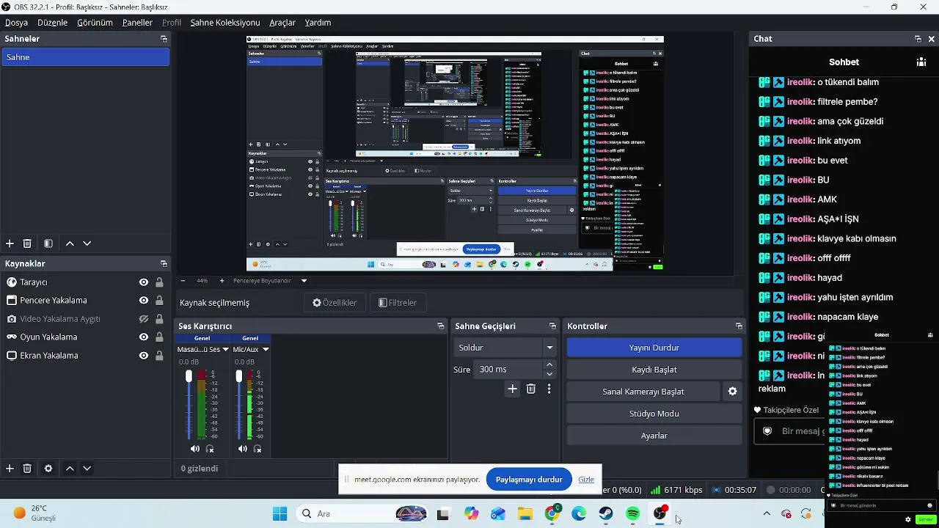Open source properties gear in Kaynaklar toolbar
Image resolution: width=939 pixels, height=528 pixels.
pyautogui.click(x=48, y=469)
